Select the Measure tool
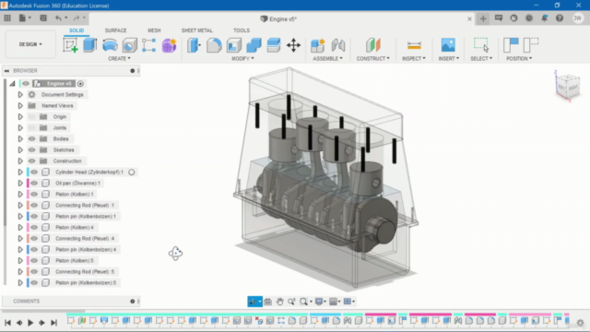 click(x=414, y=45)
